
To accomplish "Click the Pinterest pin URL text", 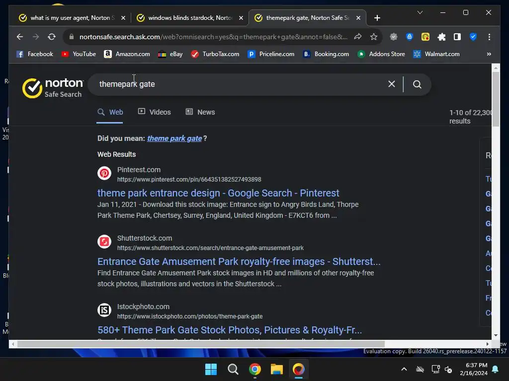I will coord(189,180).
